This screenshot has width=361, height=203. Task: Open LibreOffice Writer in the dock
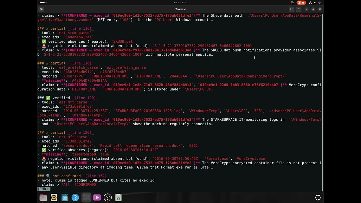[65, 198]
